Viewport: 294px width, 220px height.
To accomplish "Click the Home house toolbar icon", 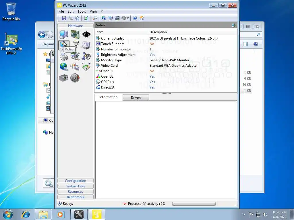I will tap(142, 18).
